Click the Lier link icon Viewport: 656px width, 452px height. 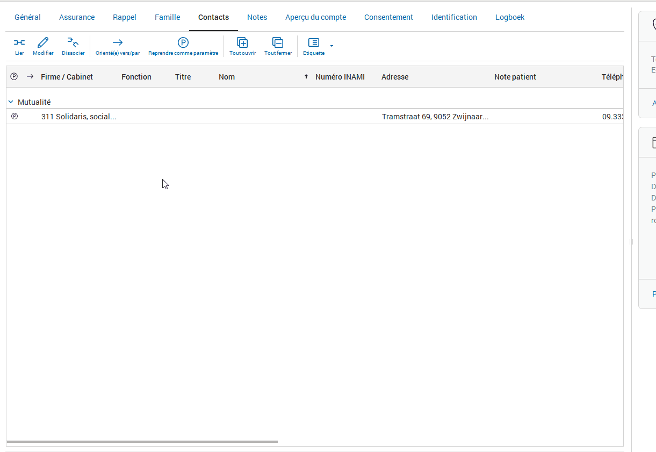pyautogui.click(x=19, y=42)
